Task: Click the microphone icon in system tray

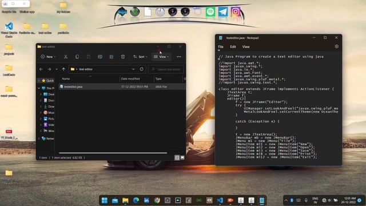Action: pos(306,200)
